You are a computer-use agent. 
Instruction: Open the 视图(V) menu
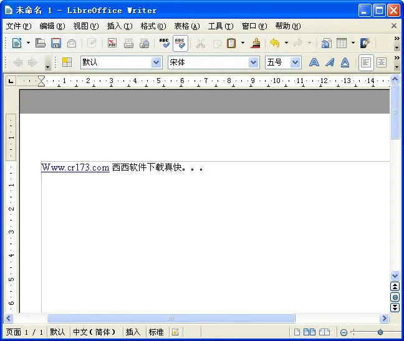(86, 26)
